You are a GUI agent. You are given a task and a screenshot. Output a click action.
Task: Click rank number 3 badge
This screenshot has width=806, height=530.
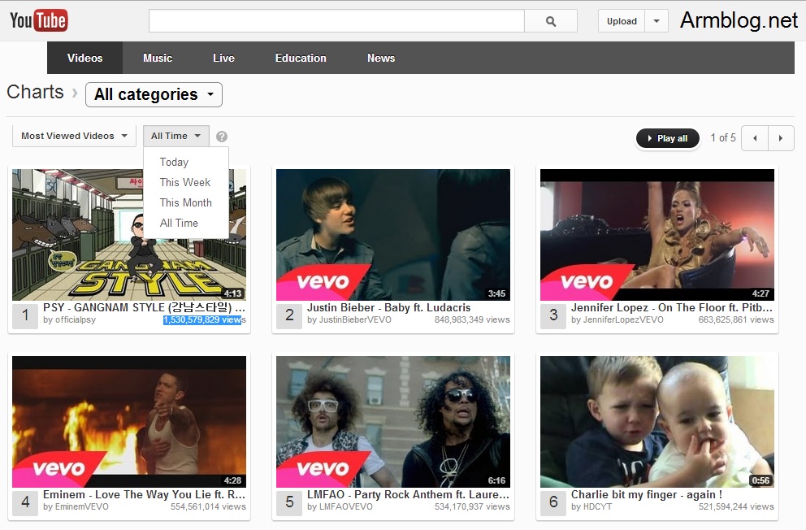553,315
